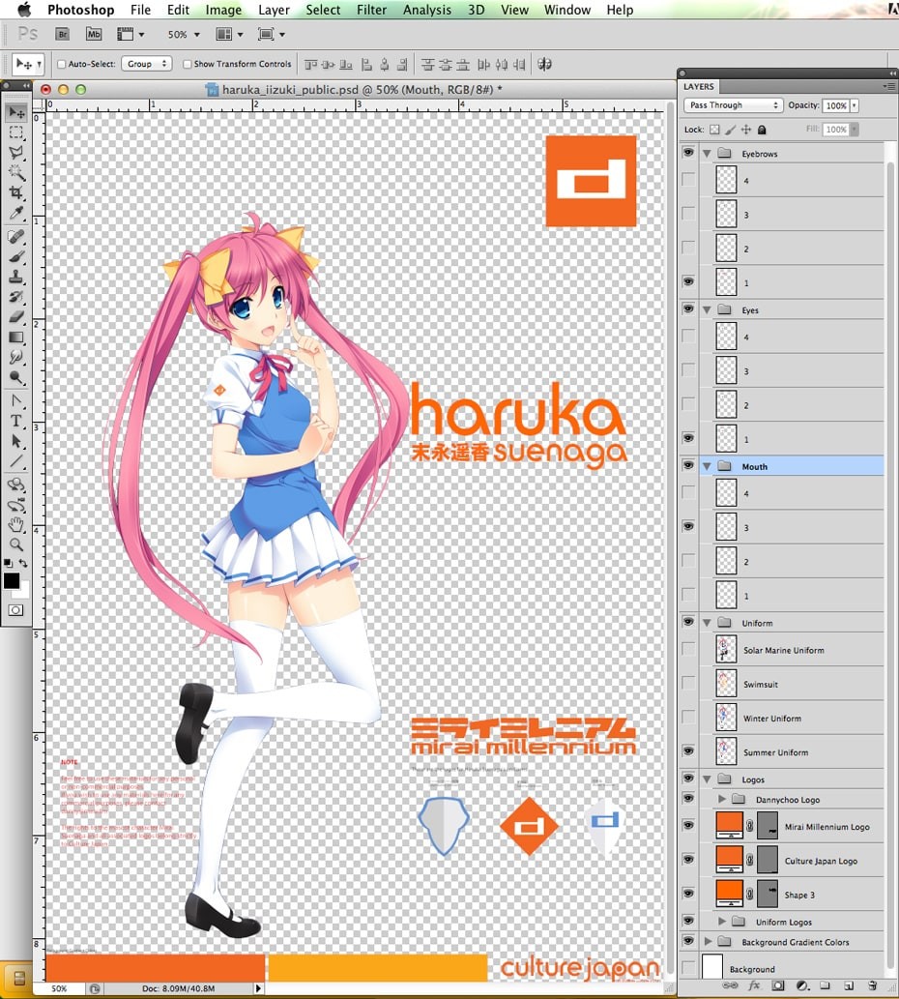Select the Layers panel tab
The width and height of the screenshot is (899, 999).
click(699, 87)
